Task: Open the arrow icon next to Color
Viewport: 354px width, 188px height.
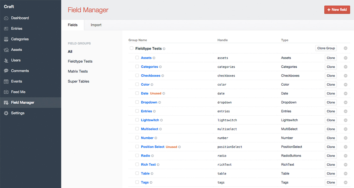Action: 152,85
